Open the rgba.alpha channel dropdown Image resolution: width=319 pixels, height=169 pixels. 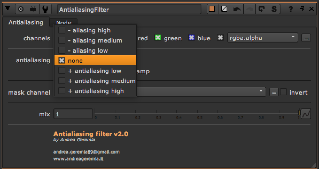[x=262, y=38]
